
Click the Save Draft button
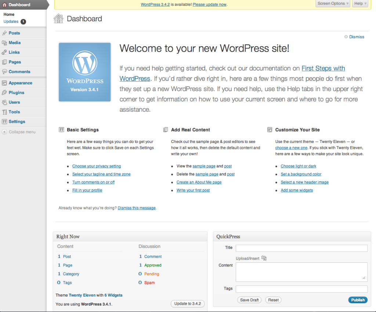click(x=249, y=300)
